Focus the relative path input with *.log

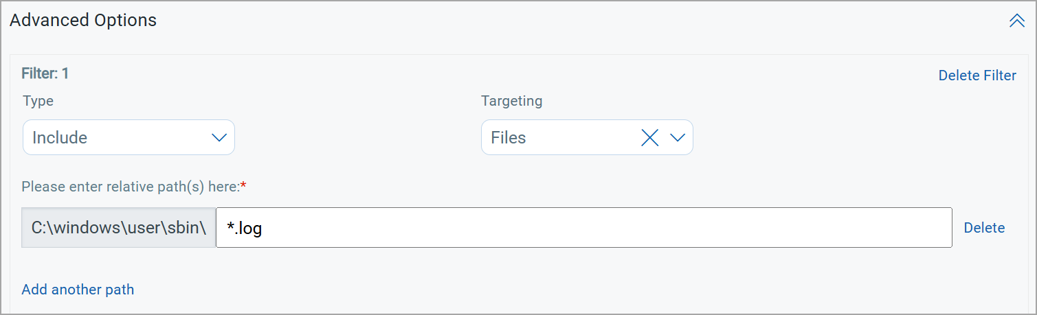tap(584, 228)
